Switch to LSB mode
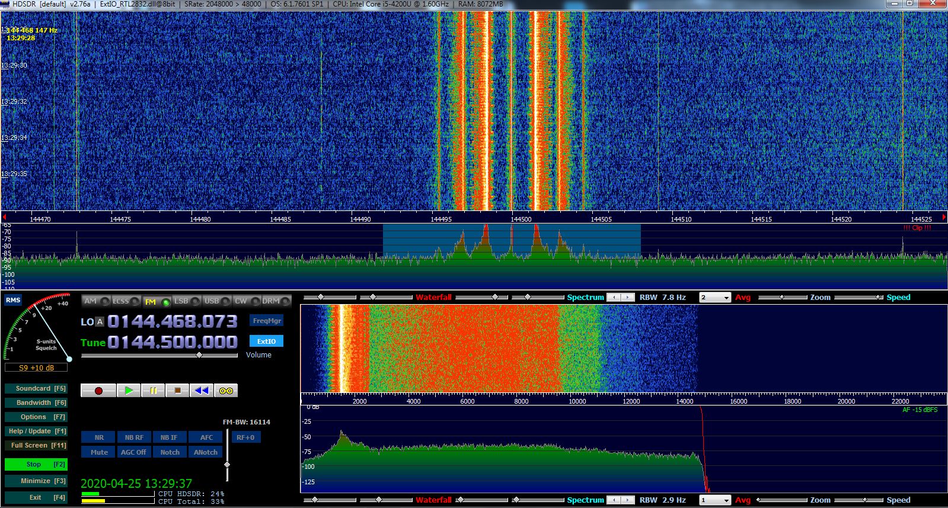This screenshot has height=508, width=948. (187, 301)
